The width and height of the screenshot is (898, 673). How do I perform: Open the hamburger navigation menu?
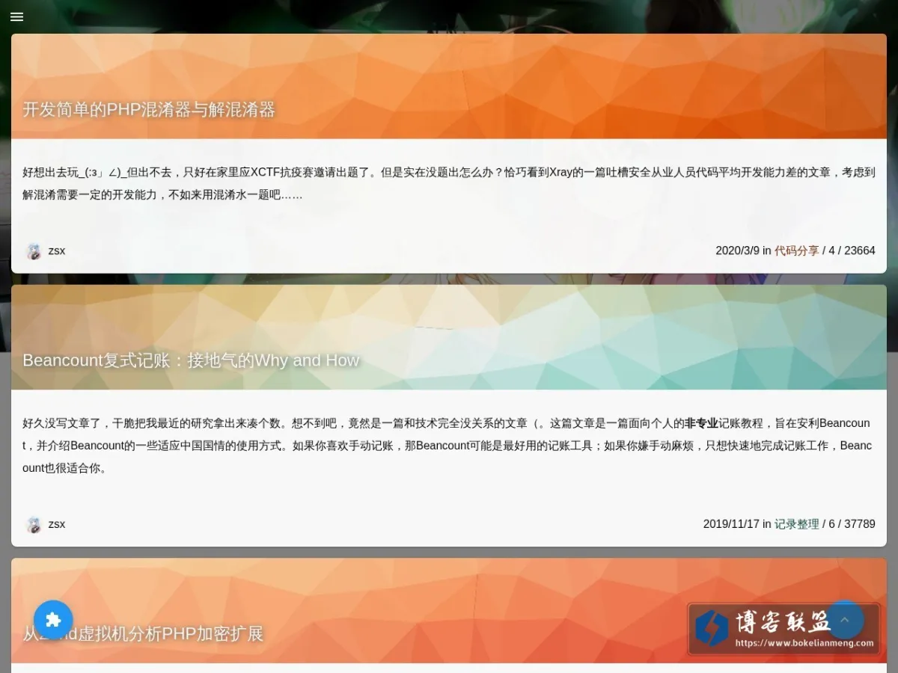16,16
